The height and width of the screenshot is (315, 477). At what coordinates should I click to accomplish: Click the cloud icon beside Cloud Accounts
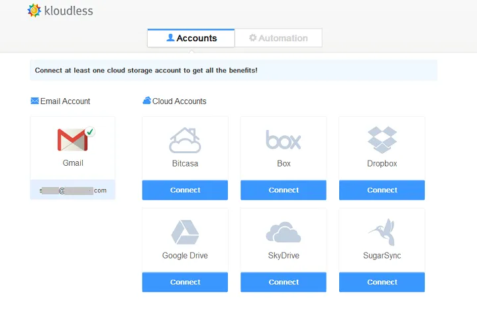coord(146,101)
